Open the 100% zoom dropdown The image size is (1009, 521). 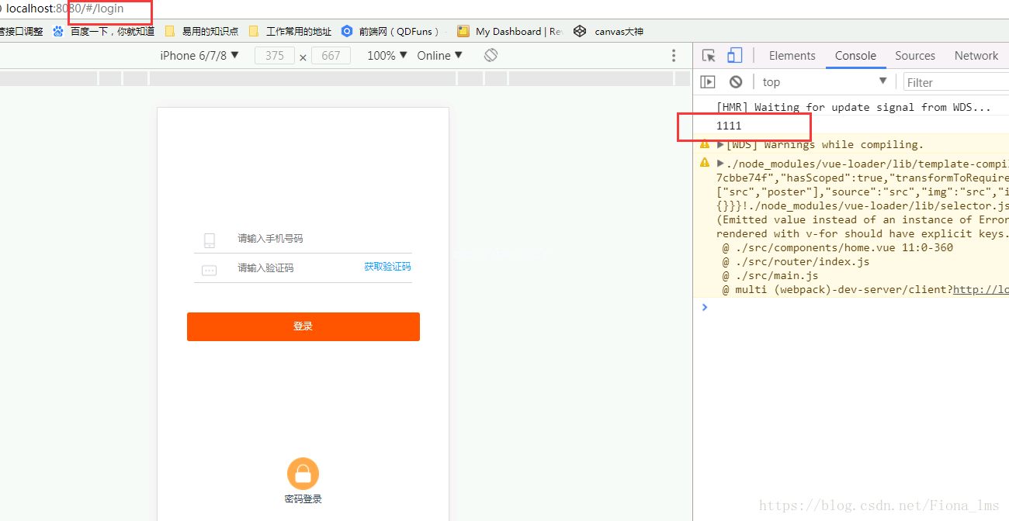[387, 56]
